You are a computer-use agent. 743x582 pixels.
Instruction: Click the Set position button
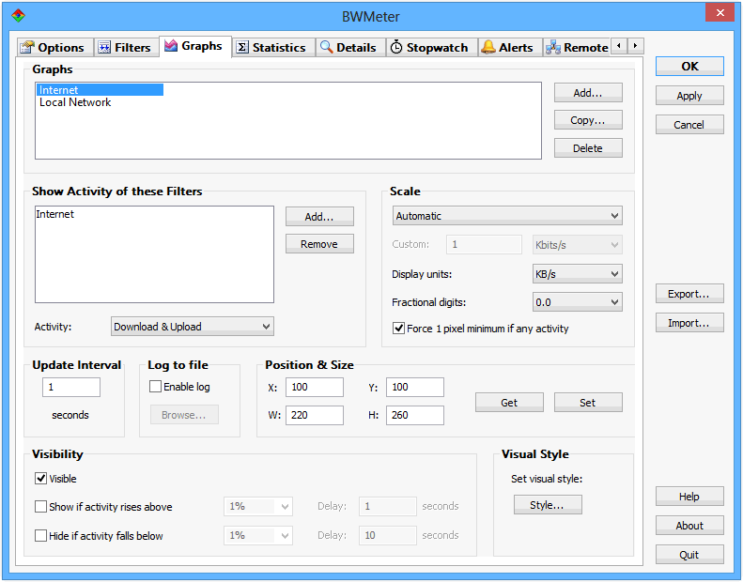588,403
